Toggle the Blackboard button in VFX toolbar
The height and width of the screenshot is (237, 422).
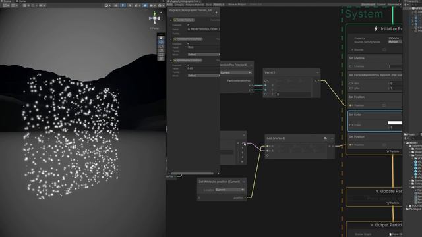click(x=368, y=5)
